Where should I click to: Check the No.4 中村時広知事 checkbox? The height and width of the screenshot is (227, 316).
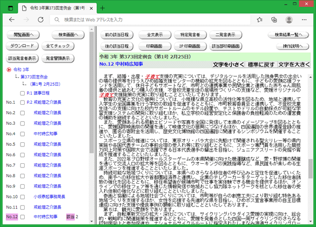coord(22,134)
